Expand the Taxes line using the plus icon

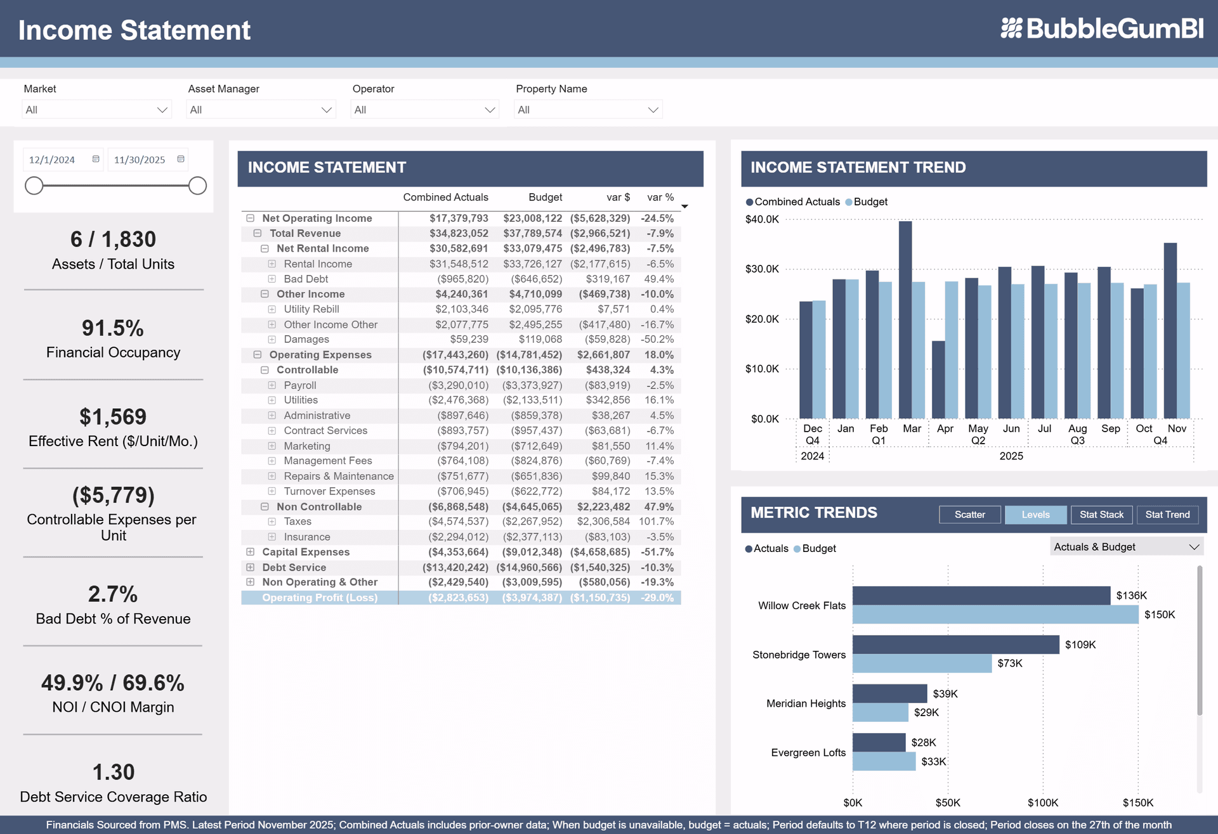tap(272, 522)
